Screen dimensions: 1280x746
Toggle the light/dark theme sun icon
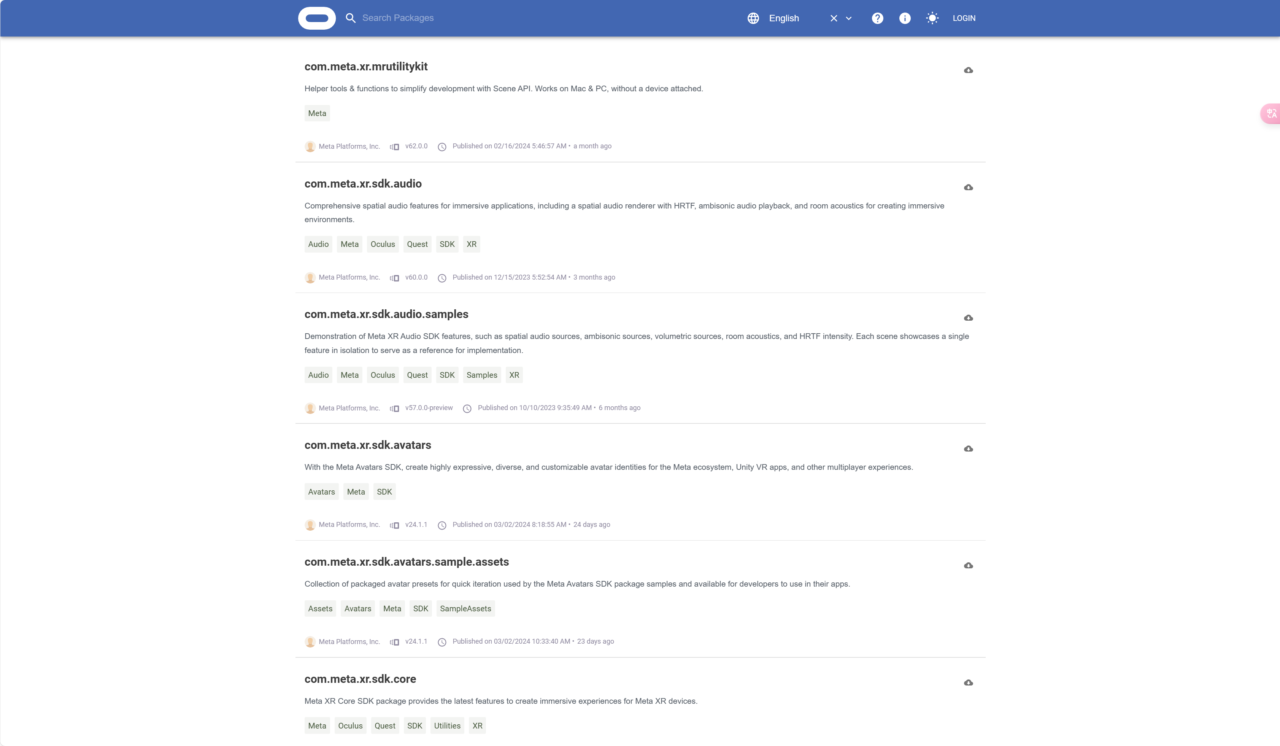pos(932,18)
